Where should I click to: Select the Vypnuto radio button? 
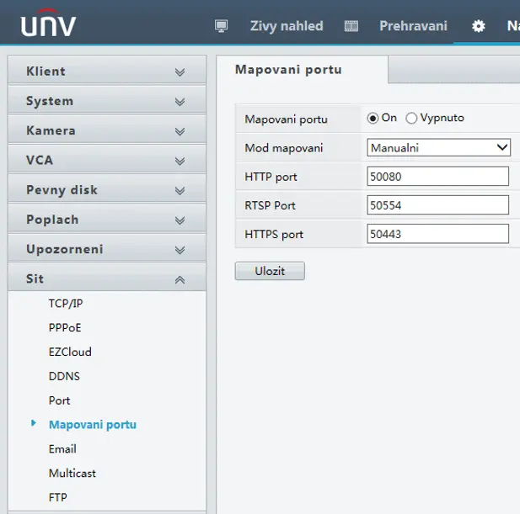click(411, 118)
